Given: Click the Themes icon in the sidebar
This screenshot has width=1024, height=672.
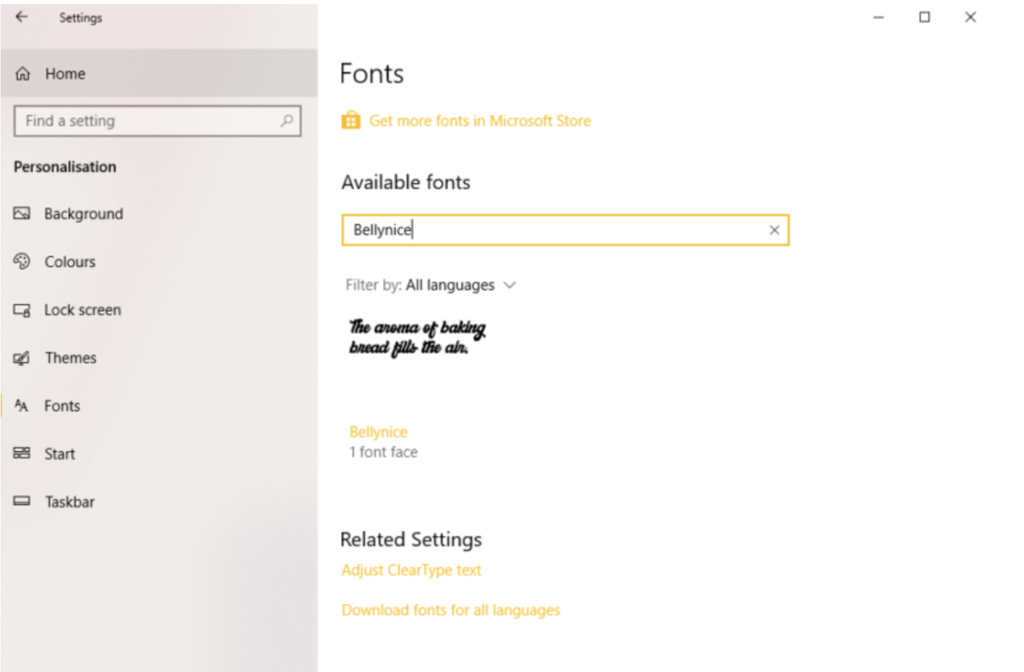Looking at the screenshot, I should click(22, 357).
